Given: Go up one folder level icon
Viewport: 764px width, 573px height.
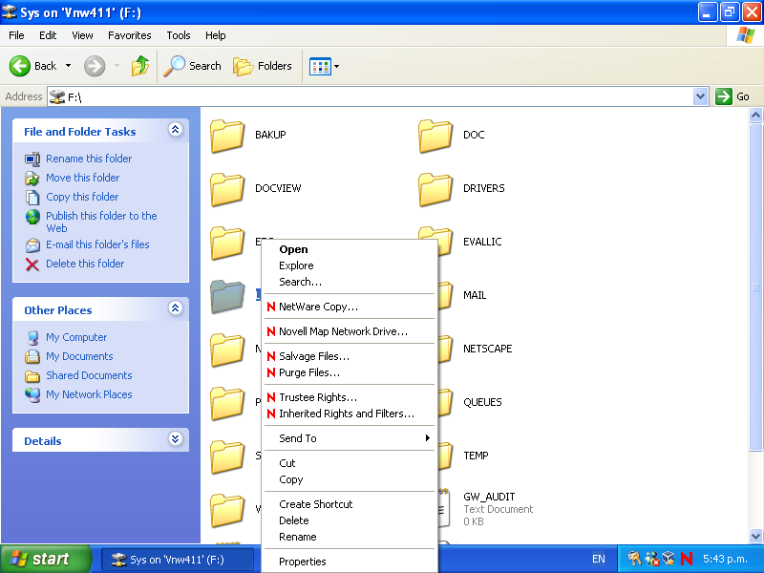Looking at the screenshot, I should click(140, 66).
